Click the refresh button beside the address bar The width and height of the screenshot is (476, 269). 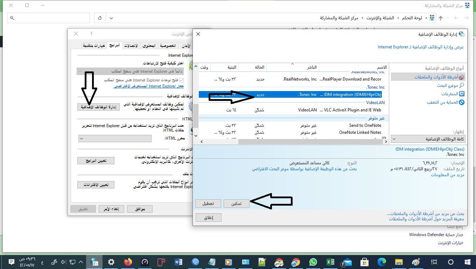pos(100,18)
